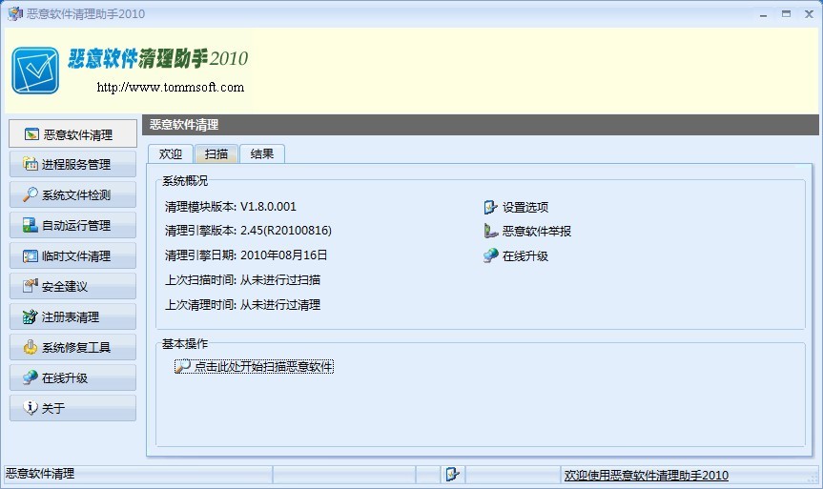Open 自动运行管理 panel

pos(72,226)
